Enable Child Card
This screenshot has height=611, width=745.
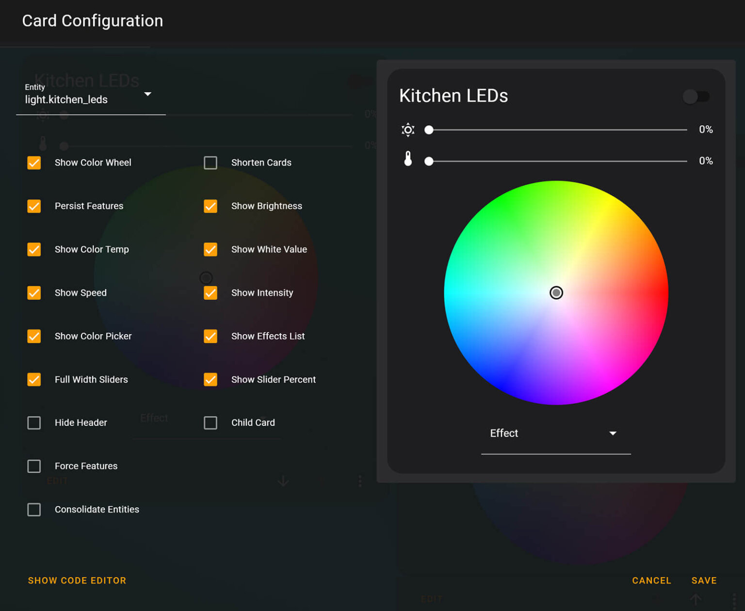click(x=211, y=422)
